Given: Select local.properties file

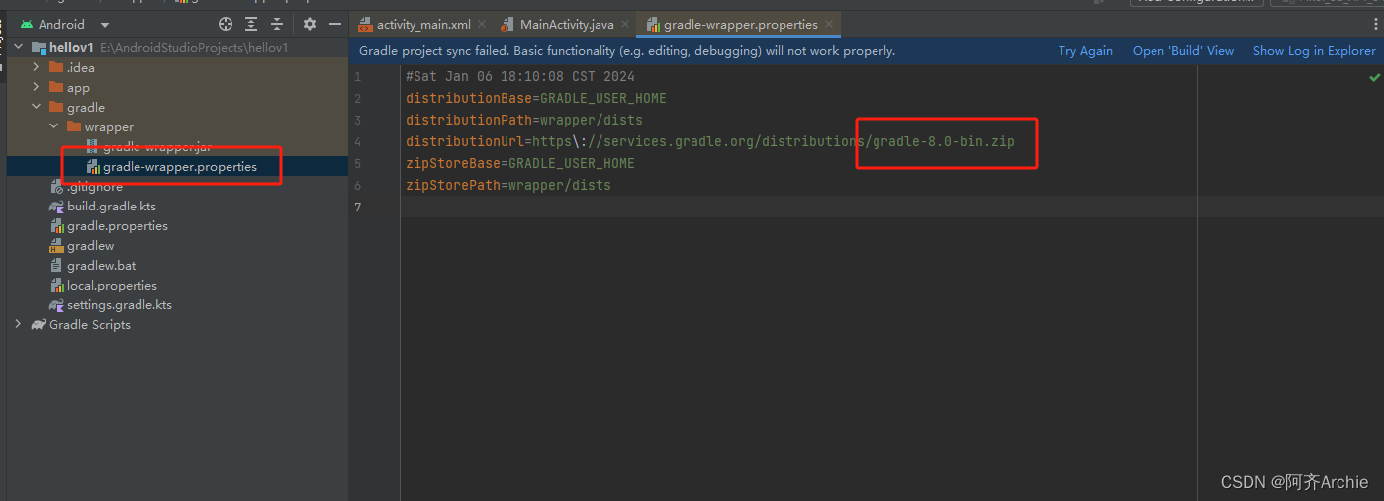Looking at the screenshot, I should coord(112,285).
